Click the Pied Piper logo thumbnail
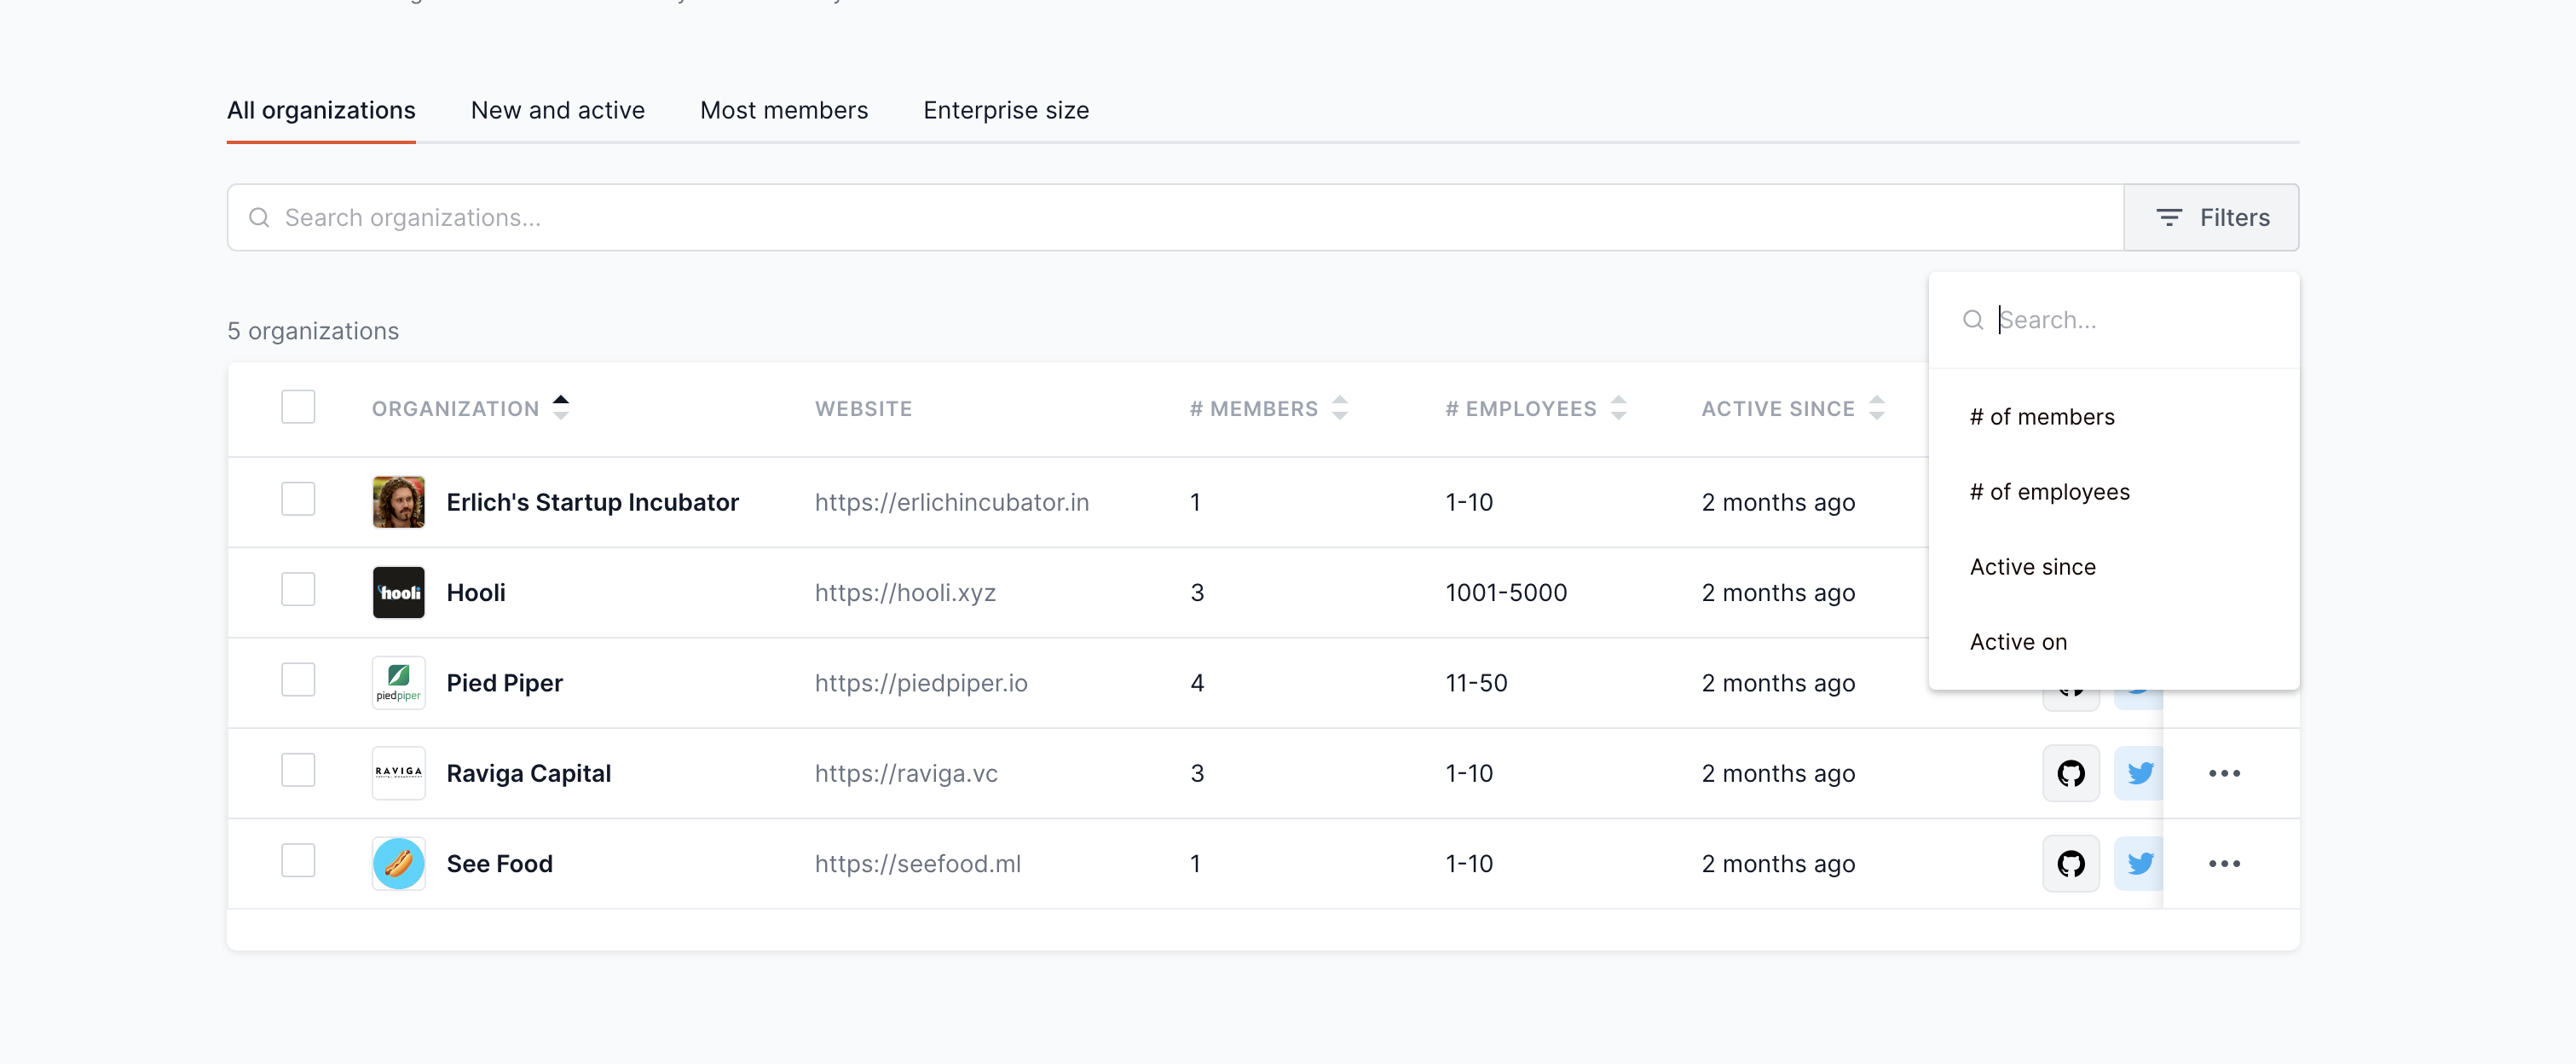The image size is (2576, 1064). pos(398,683)
